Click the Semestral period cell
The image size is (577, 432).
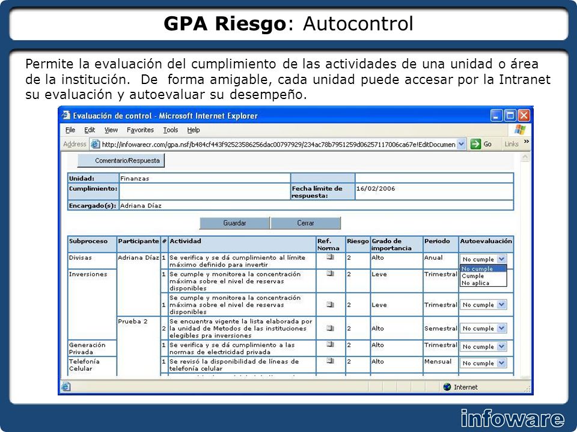click(441, 328)
